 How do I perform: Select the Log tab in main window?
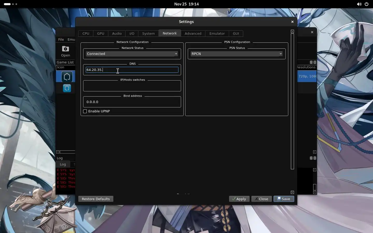pos(63,164)
